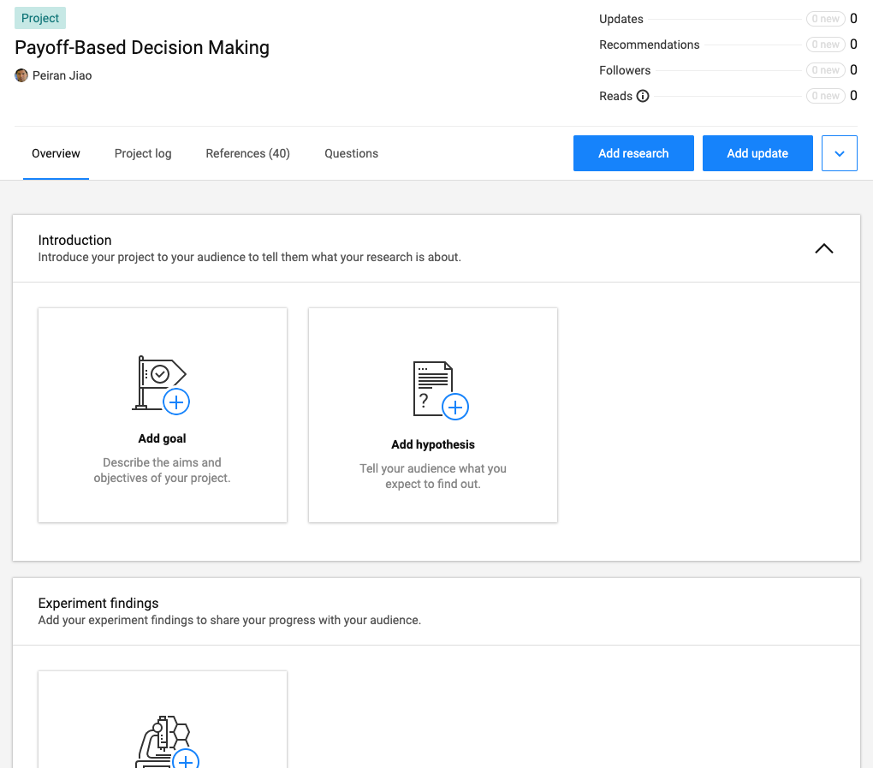Screen dimensions: 873x768
Task: Click the Recommendations "0 new" badge
Action: 825,45
